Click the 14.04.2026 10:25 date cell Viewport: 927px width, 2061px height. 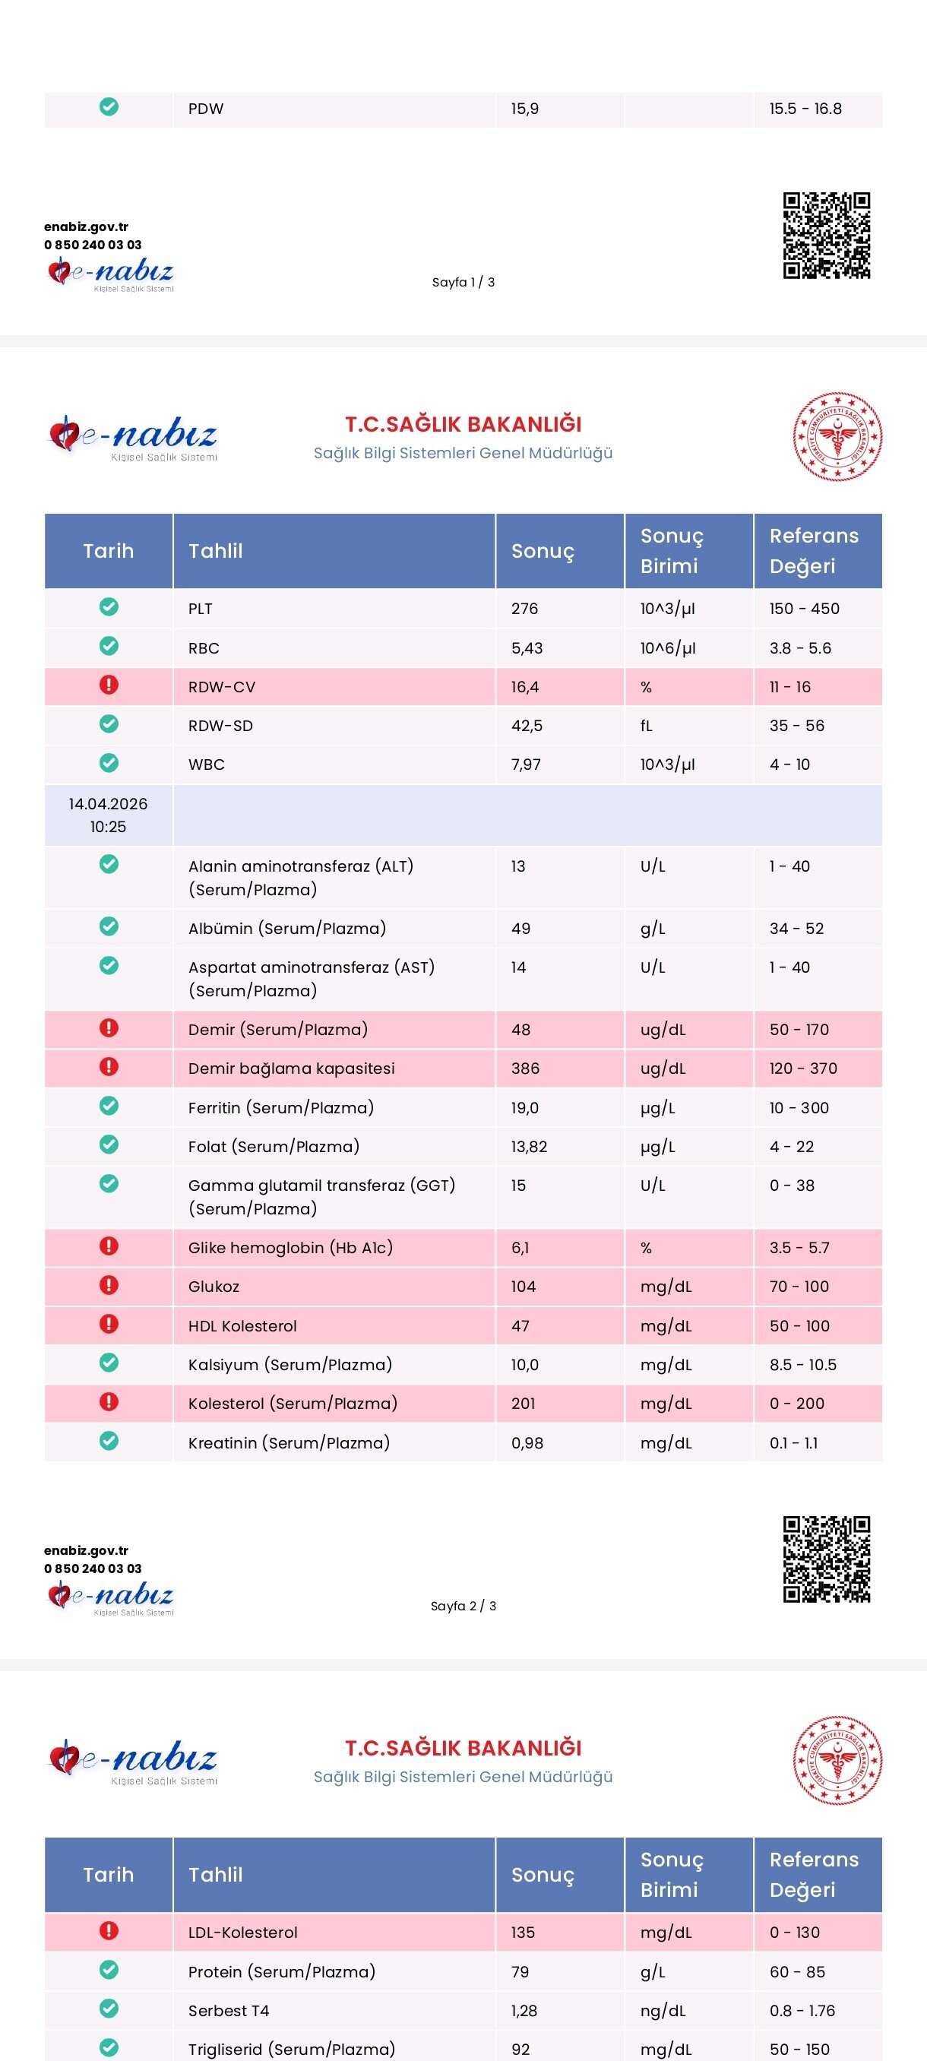108,815
